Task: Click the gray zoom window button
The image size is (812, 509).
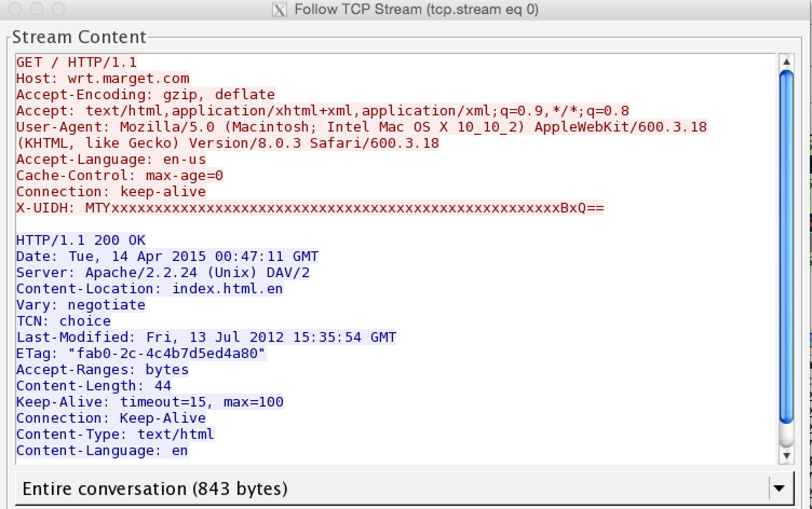Action: [58, 9]
